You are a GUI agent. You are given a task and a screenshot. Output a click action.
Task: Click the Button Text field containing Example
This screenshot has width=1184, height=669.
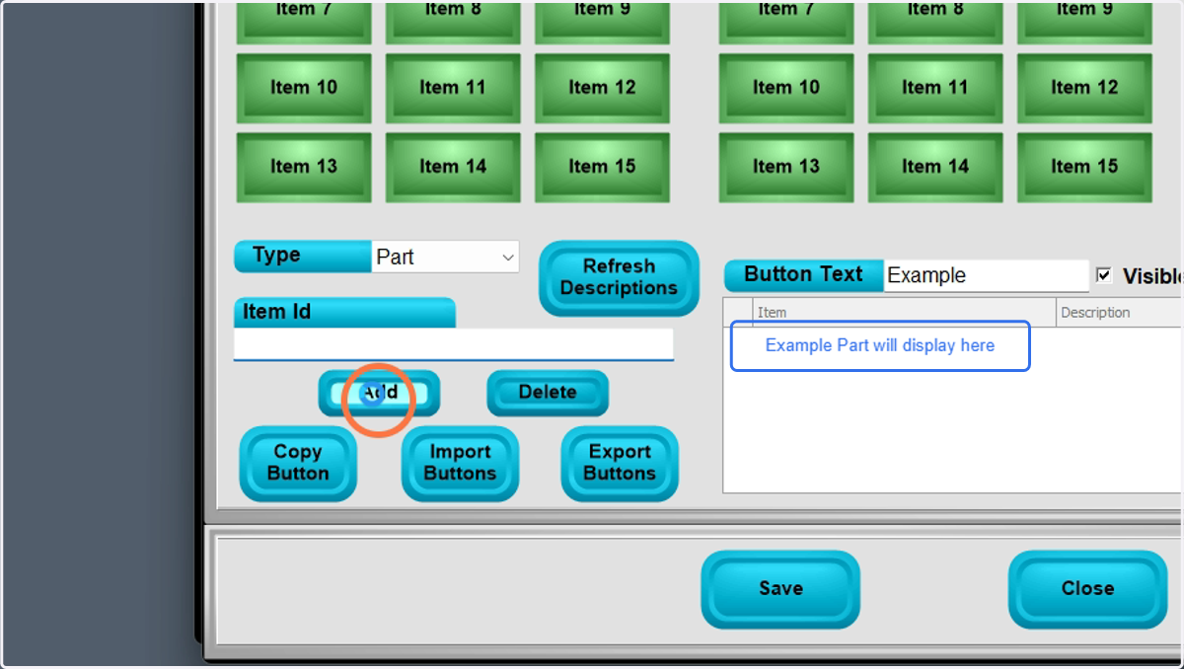pyautogui.click(x=987, y=275)
